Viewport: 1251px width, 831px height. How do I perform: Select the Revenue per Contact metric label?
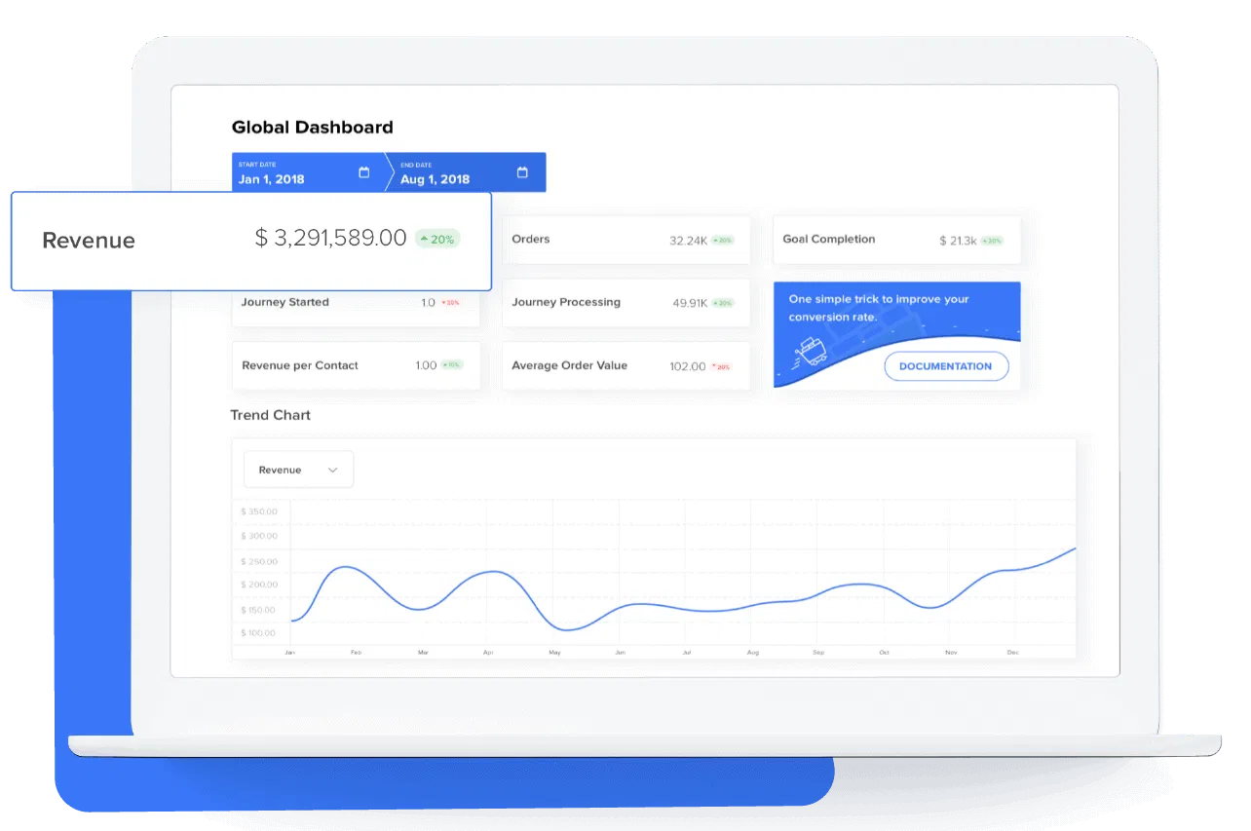300,365
